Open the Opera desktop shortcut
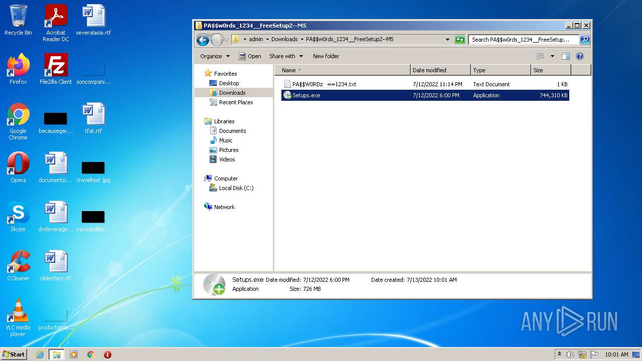This screenshot has width=642, height=361. pos(18,167)
